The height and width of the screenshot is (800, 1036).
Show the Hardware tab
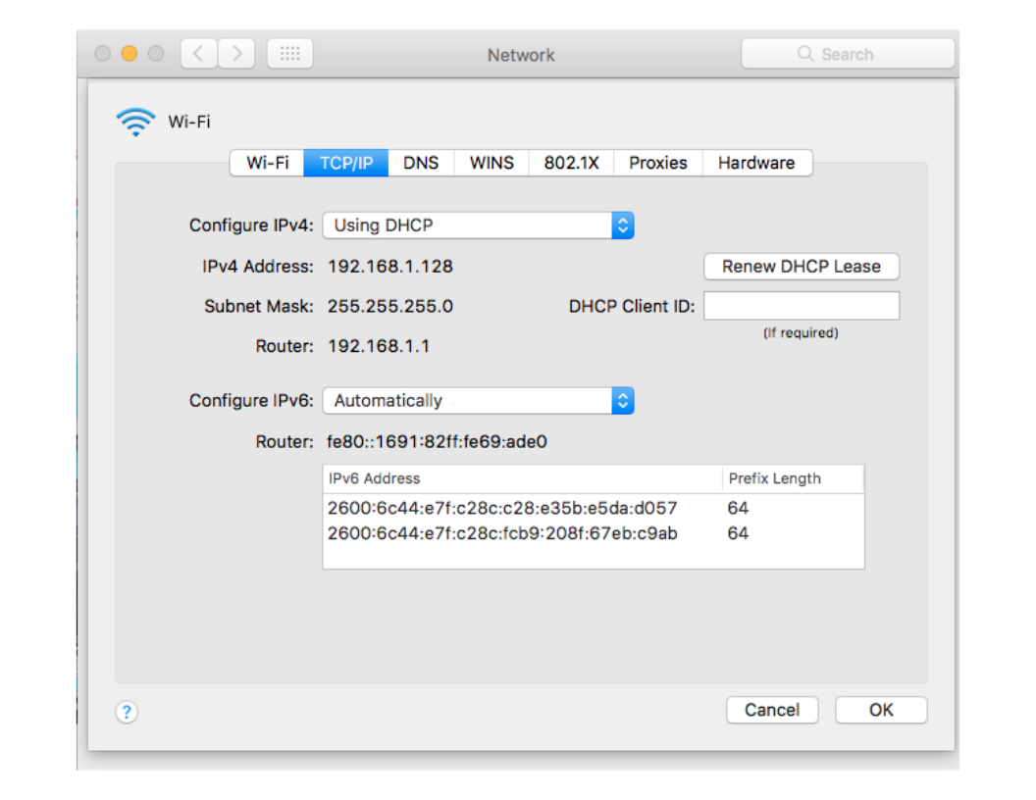pyautogui.click(x=756, y=163)
